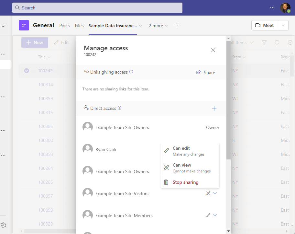Click the New item button
The image size is (295, 234).
(x=35, y=42)
